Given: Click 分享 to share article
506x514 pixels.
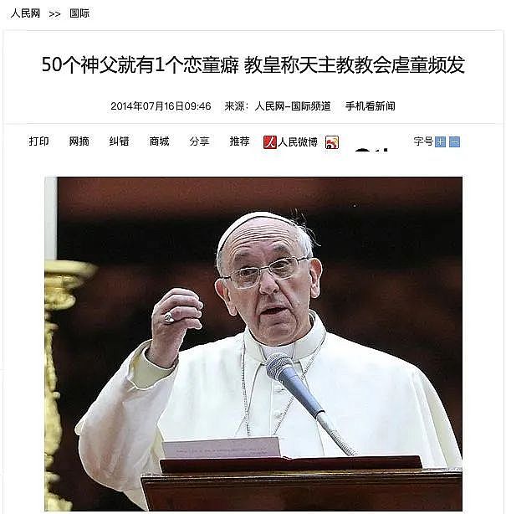Looking at the screenshot, I should tap(199, 141).
